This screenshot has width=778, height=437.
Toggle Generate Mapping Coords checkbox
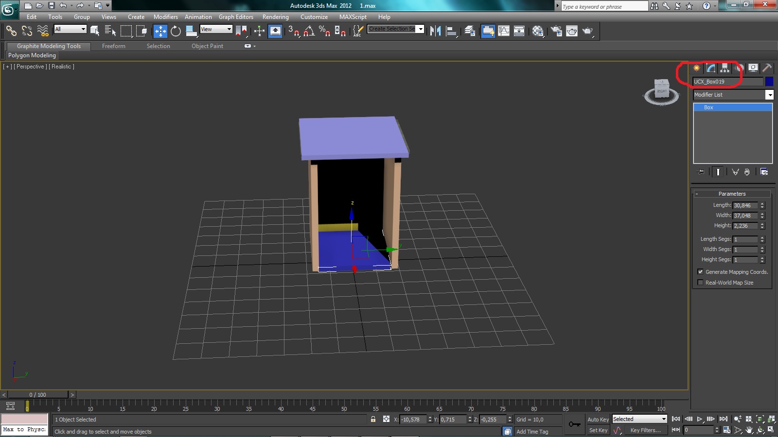700,272
